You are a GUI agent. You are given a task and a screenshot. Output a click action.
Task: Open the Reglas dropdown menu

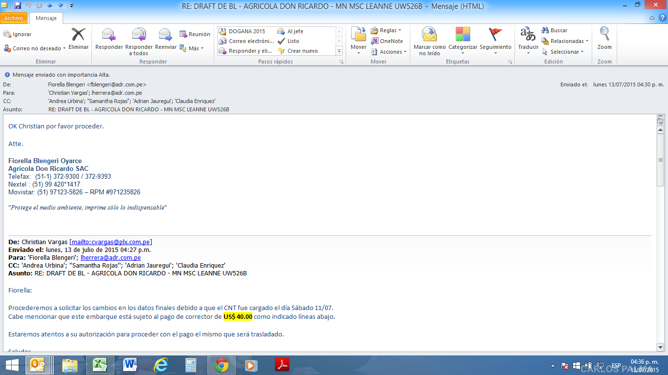tap(386, 30)
